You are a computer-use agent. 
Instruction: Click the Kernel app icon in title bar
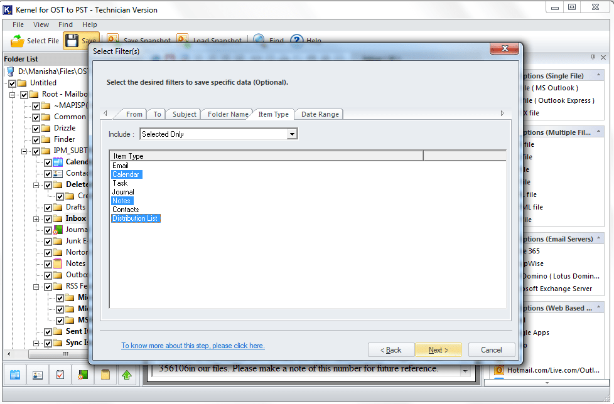(x=8, y=10)
